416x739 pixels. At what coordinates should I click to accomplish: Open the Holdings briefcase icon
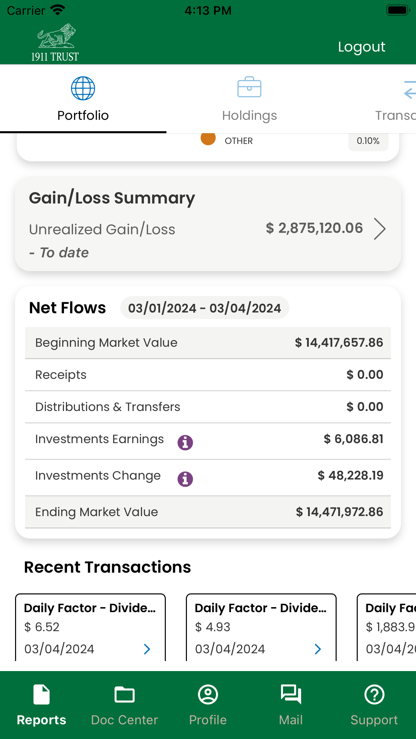coord(249,87)
